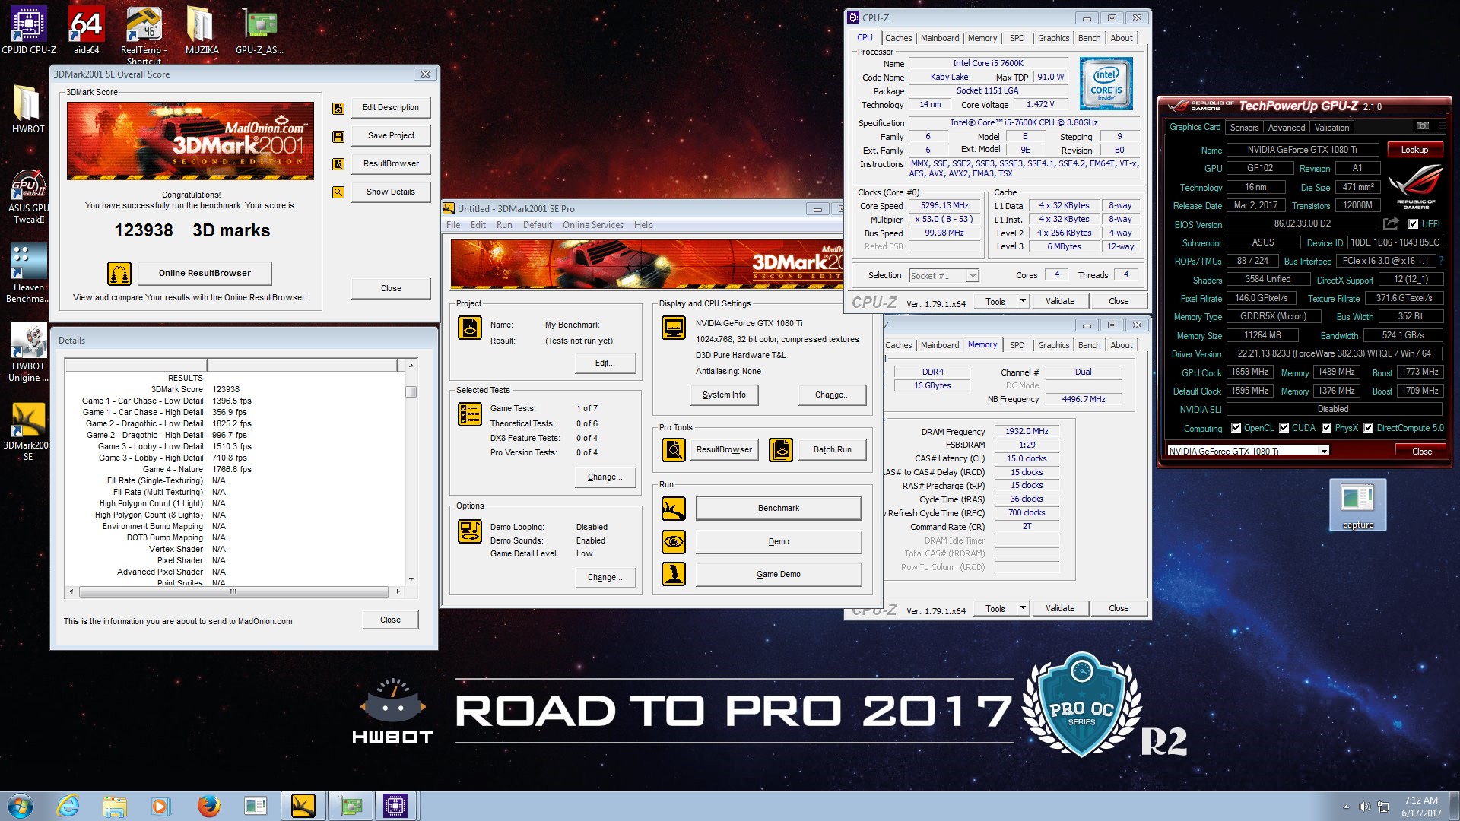The height and width of the screenshot is (821, 1460).
Task: Open the RealTemp shortcut on the desktop
Action: (144, 34)
